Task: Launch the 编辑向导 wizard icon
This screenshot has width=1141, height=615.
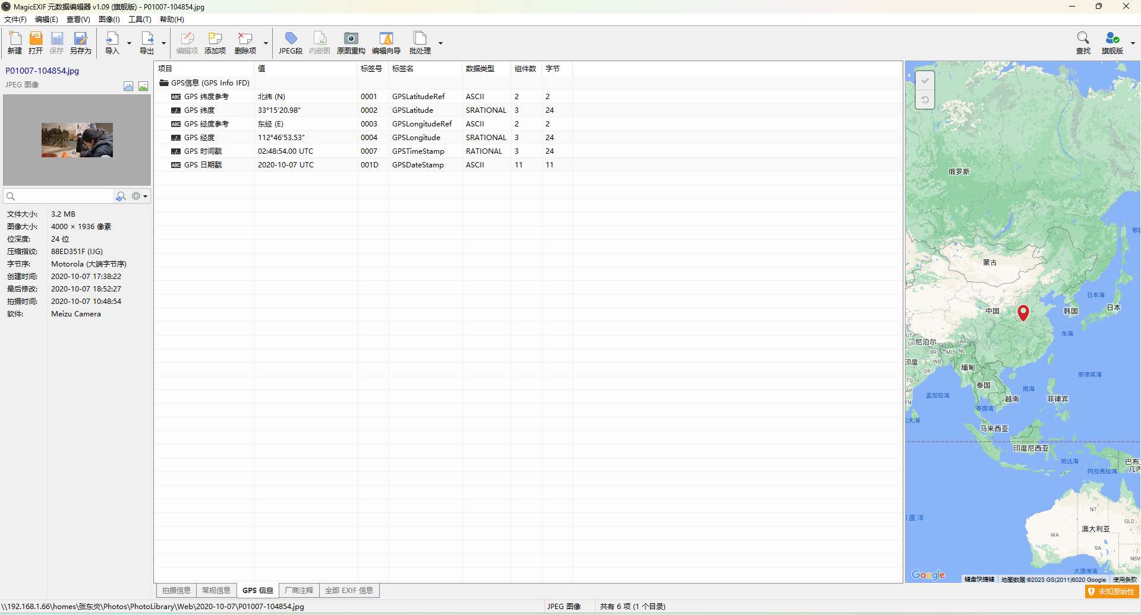Action: click(x=386, y=43)
